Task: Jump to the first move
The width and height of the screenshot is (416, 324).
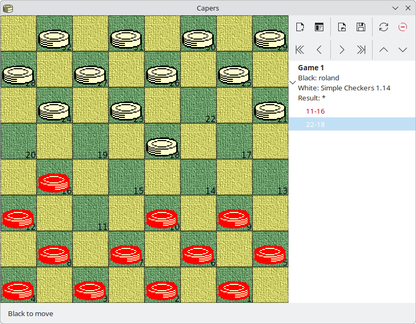Action: point(300,50)
